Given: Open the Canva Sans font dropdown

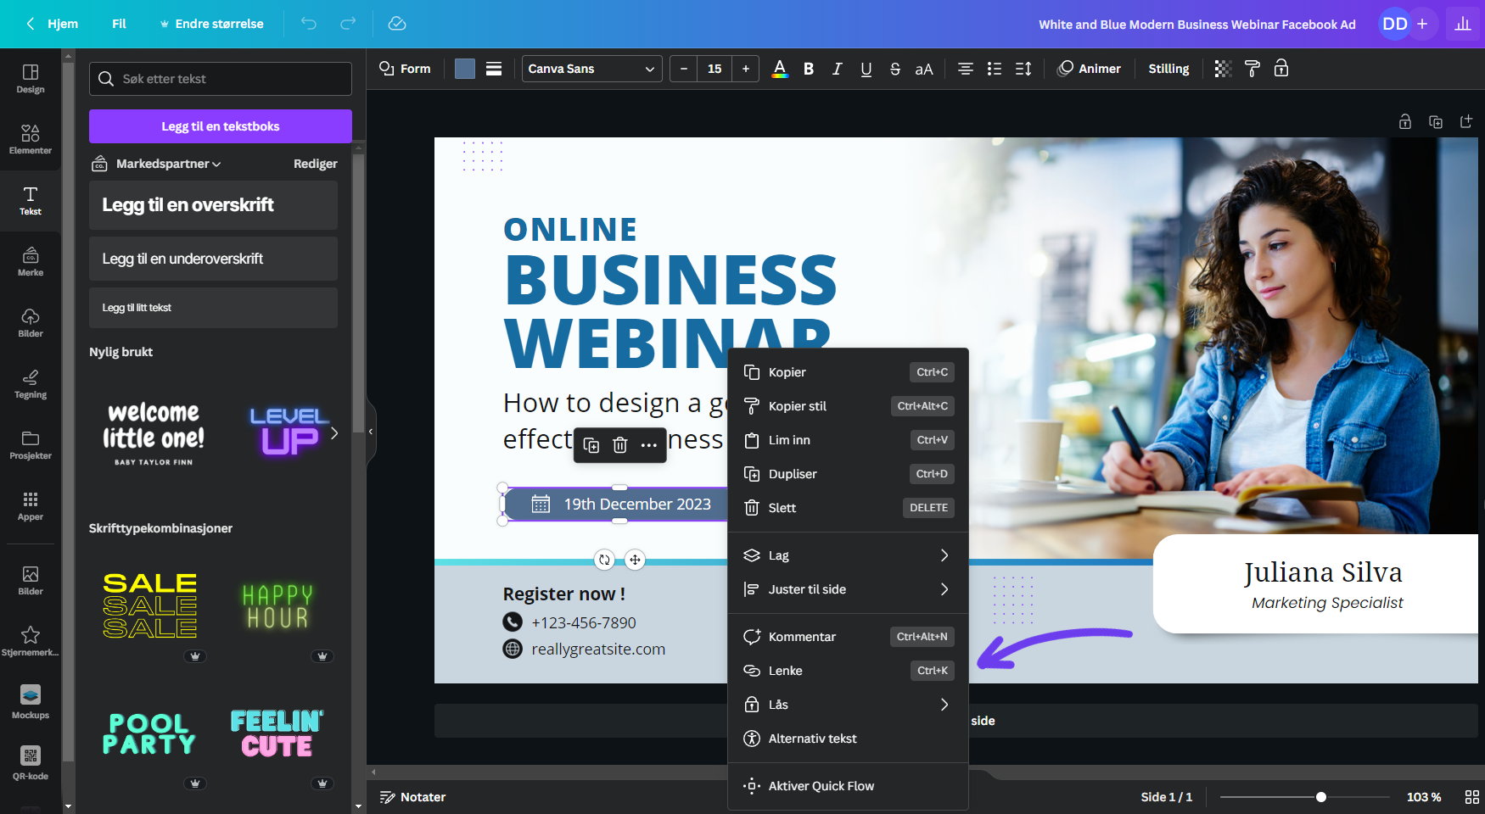Looking at the screenshot, I should point(591,69).
